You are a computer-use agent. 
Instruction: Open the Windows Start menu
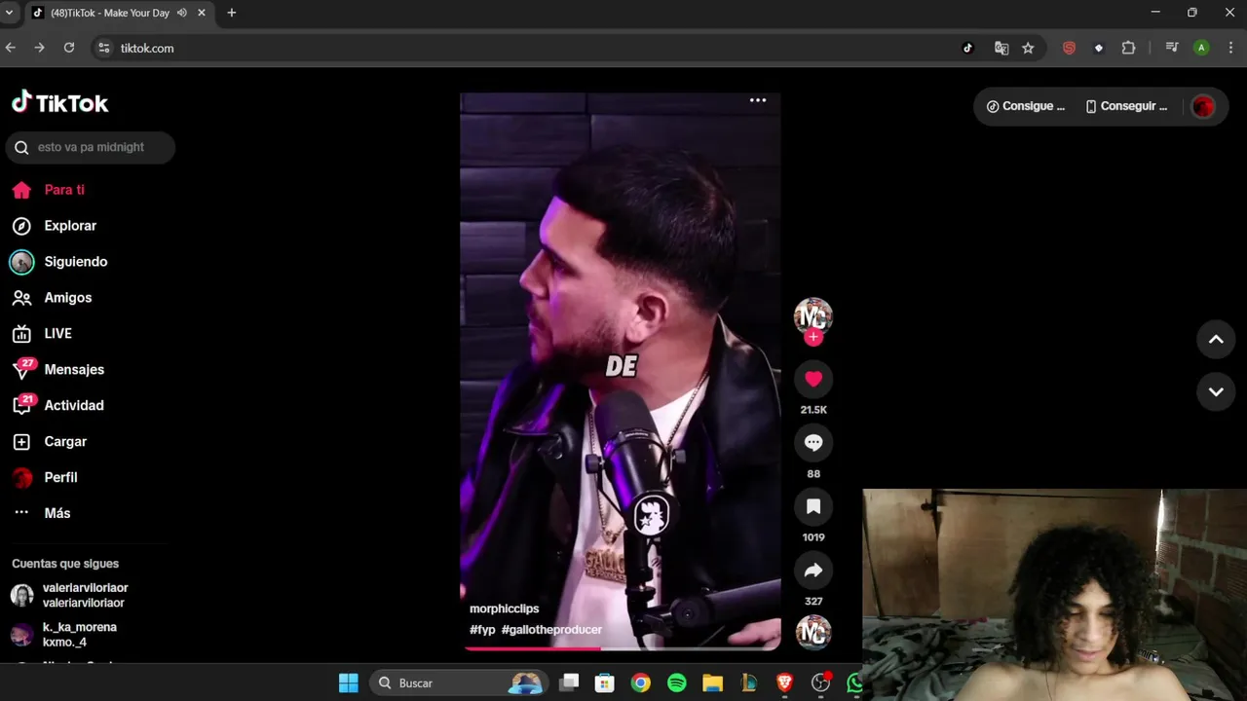click(x=348, y=683)
